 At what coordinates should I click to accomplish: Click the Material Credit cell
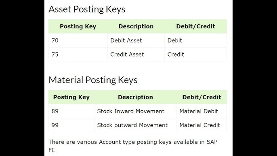pos(201,125)
